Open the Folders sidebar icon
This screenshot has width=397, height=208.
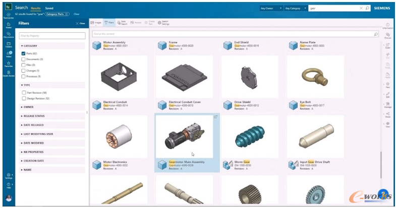[9, 45]
